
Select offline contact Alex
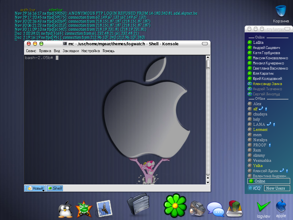tap(257, 104)
